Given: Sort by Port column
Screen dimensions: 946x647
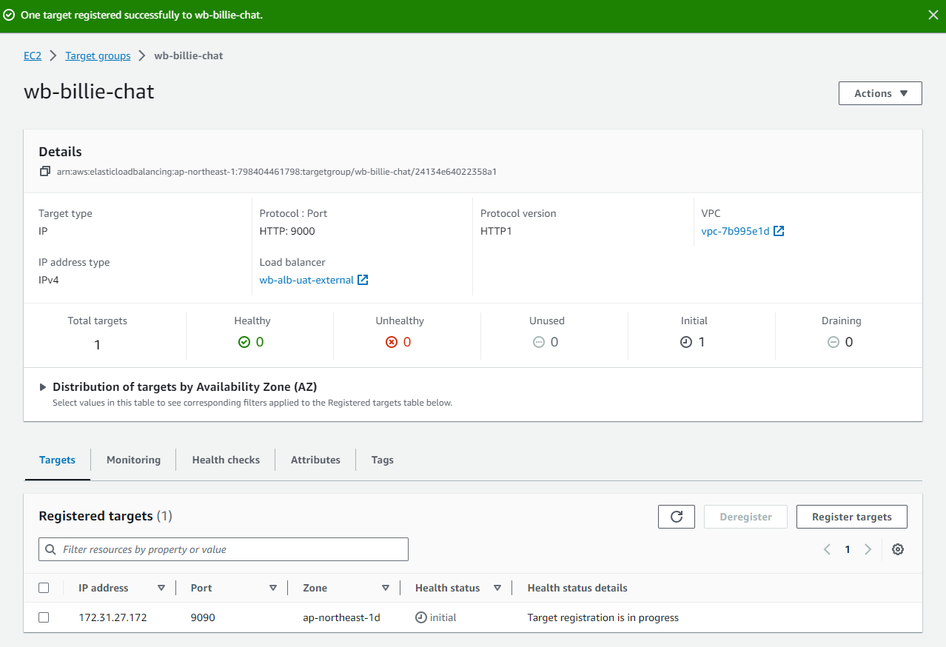Looking at the screenshot, I should [x=273, y=588].
